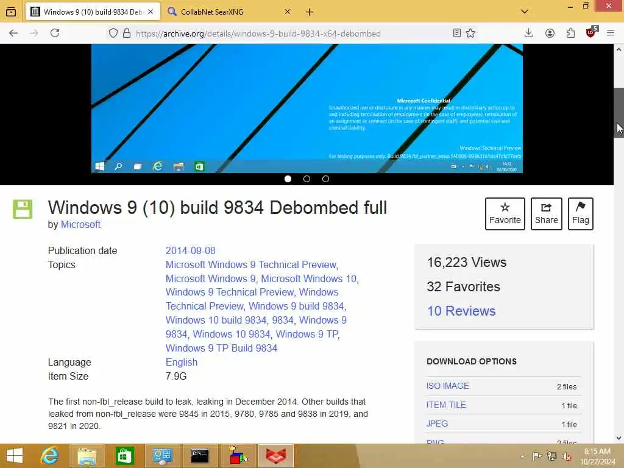624x468 pixels.
Task: Expand the ISO IMAGE download option
Action: pyautogui.click(x=448, y=386)
